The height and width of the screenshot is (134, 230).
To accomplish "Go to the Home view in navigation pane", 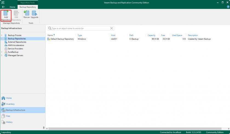I will pos(9,98).
